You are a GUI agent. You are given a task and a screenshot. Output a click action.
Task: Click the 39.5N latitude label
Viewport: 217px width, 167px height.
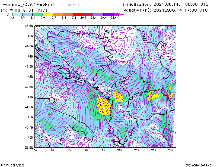tap(29, 148)
